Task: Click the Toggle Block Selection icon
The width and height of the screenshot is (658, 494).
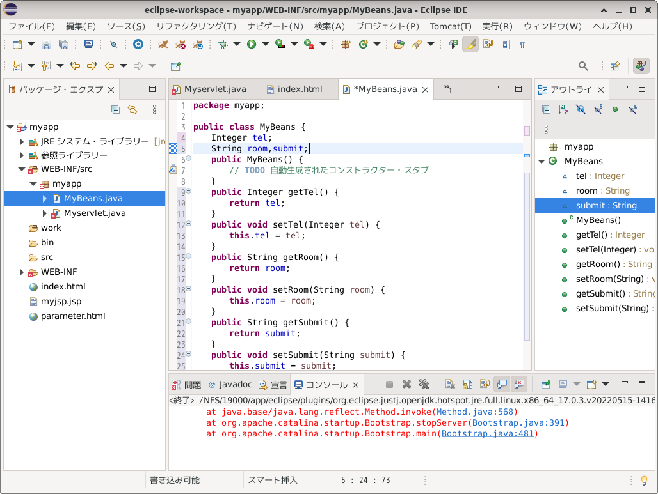Action: point(505,44)
